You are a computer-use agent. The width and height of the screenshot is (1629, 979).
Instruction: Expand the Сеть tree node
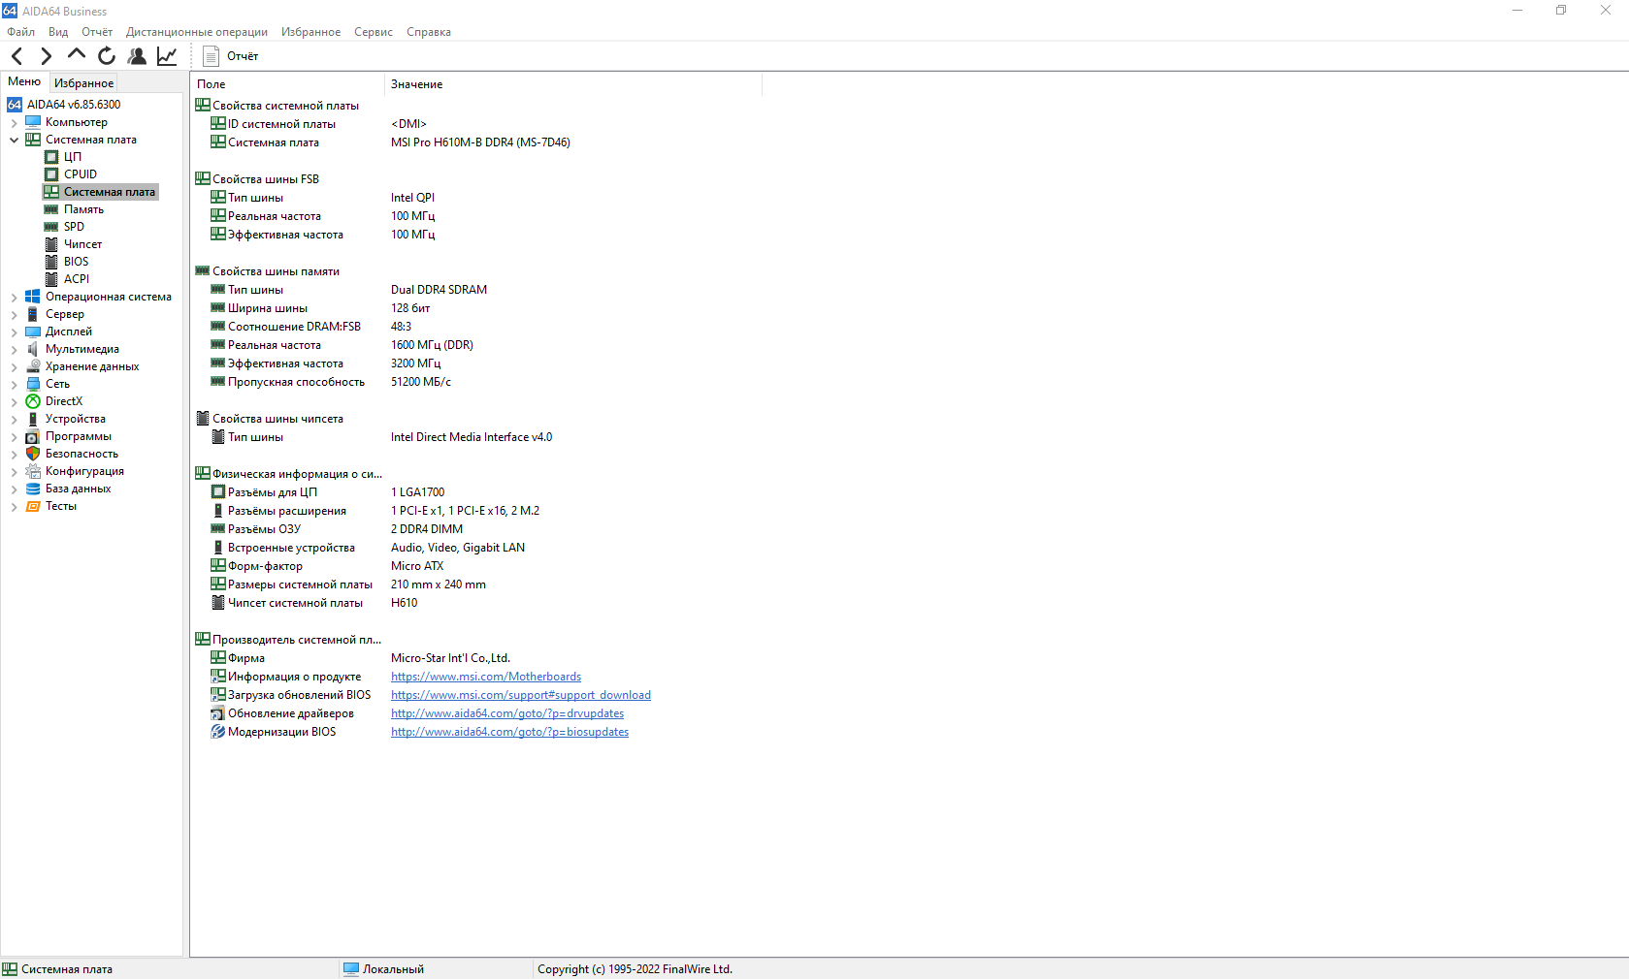point(14,384)
